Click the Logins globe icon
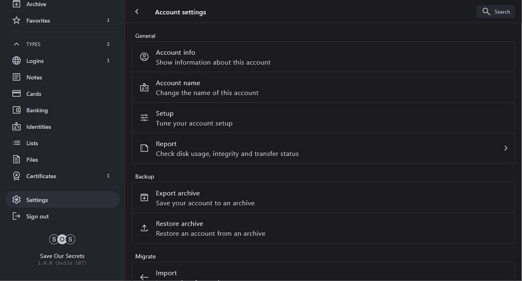 (16, 61)
